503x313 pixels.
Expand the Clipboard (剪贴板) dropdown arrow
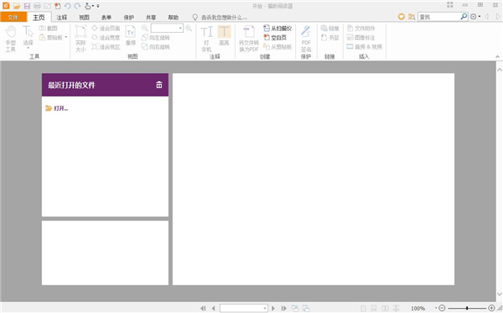tap(66, 37)
